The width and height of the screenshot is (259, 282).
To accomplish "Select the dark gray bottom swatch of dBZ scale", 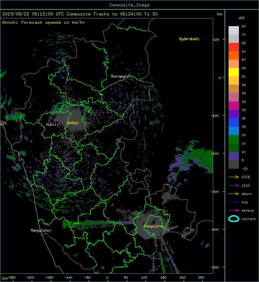I will [x=234, y=164].
